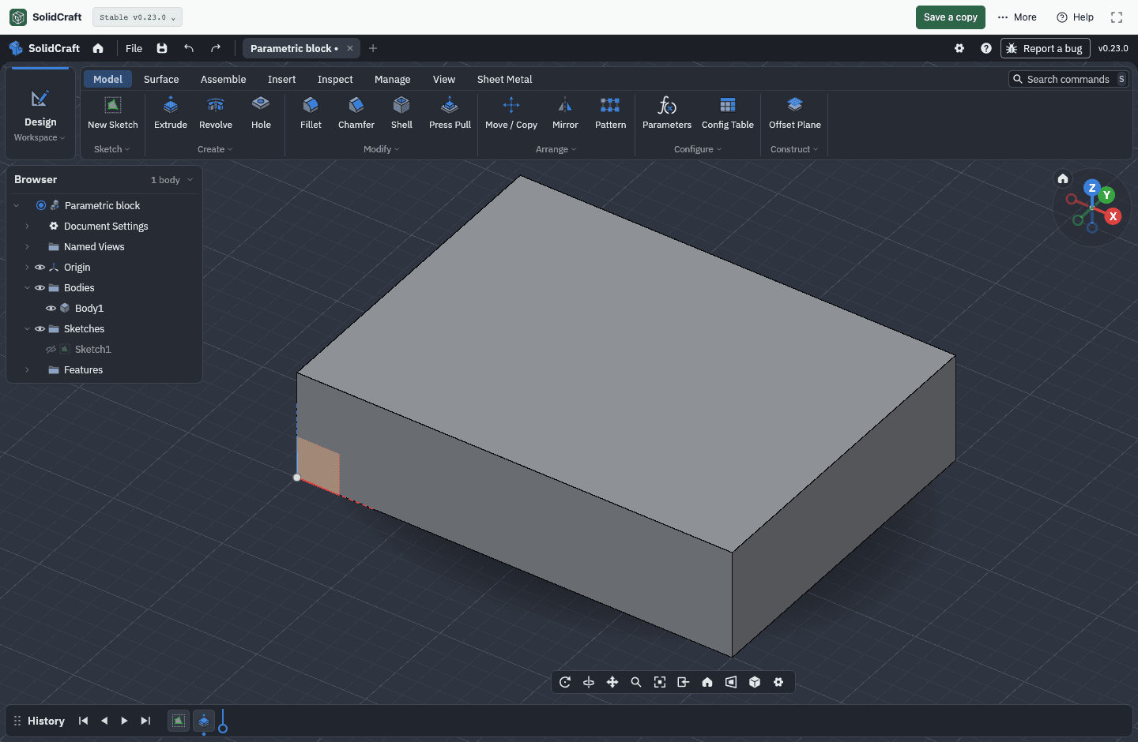Activate the Hole tool

261,113
